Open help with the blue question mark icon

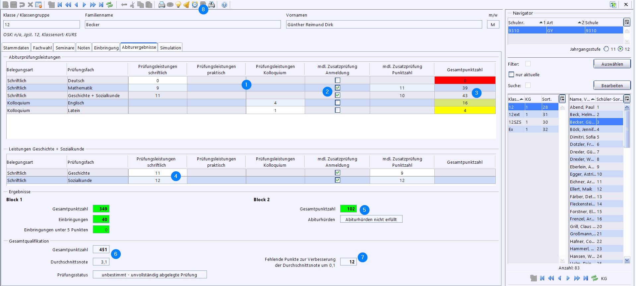(224, 5)
